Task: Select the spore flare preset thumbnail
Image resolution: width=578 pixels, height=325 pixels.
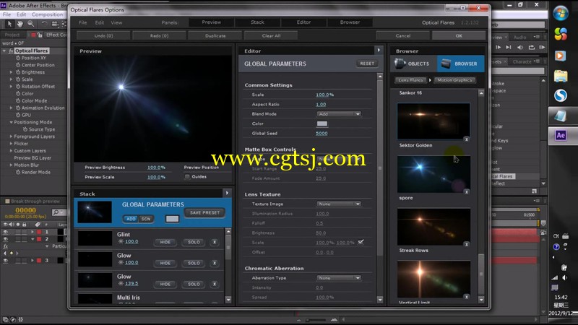Action: click(x=433, y=174)
